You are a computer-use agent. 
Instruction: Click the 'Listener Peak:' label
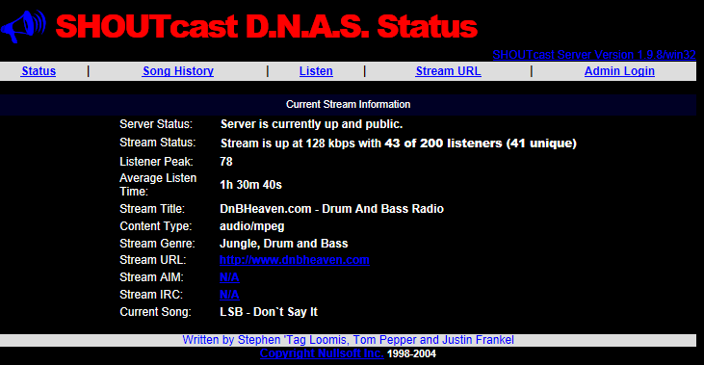click(156, 162)
